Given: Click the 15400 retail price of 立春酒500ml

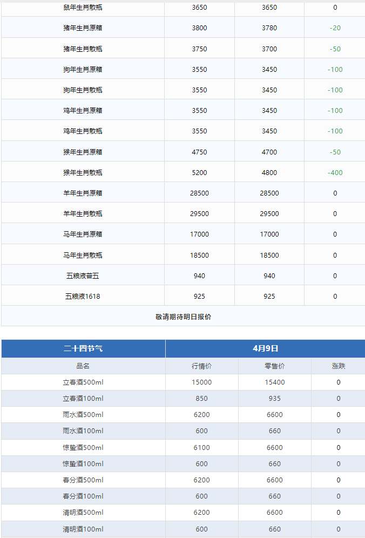Looking at the screenshot, I should point(275,382).
